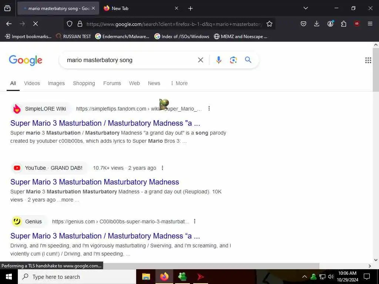This screenshot has height=284, width=379.
Task: Open the Extensions puzzle icon
Action: [x=343, y=24]
